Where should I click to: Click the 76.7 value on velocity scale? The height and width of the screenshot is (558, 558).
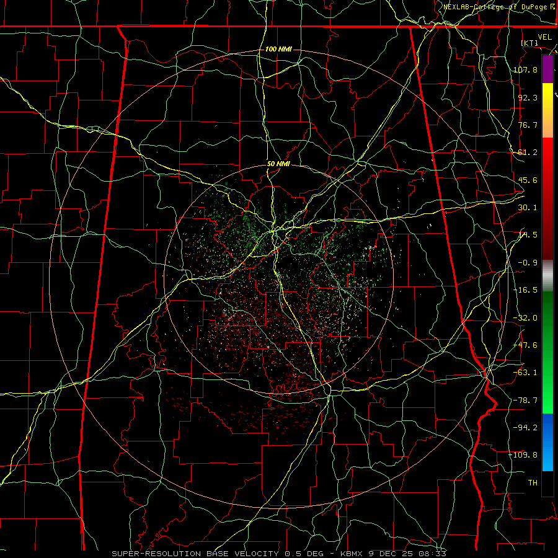click(x=528, y=125)
